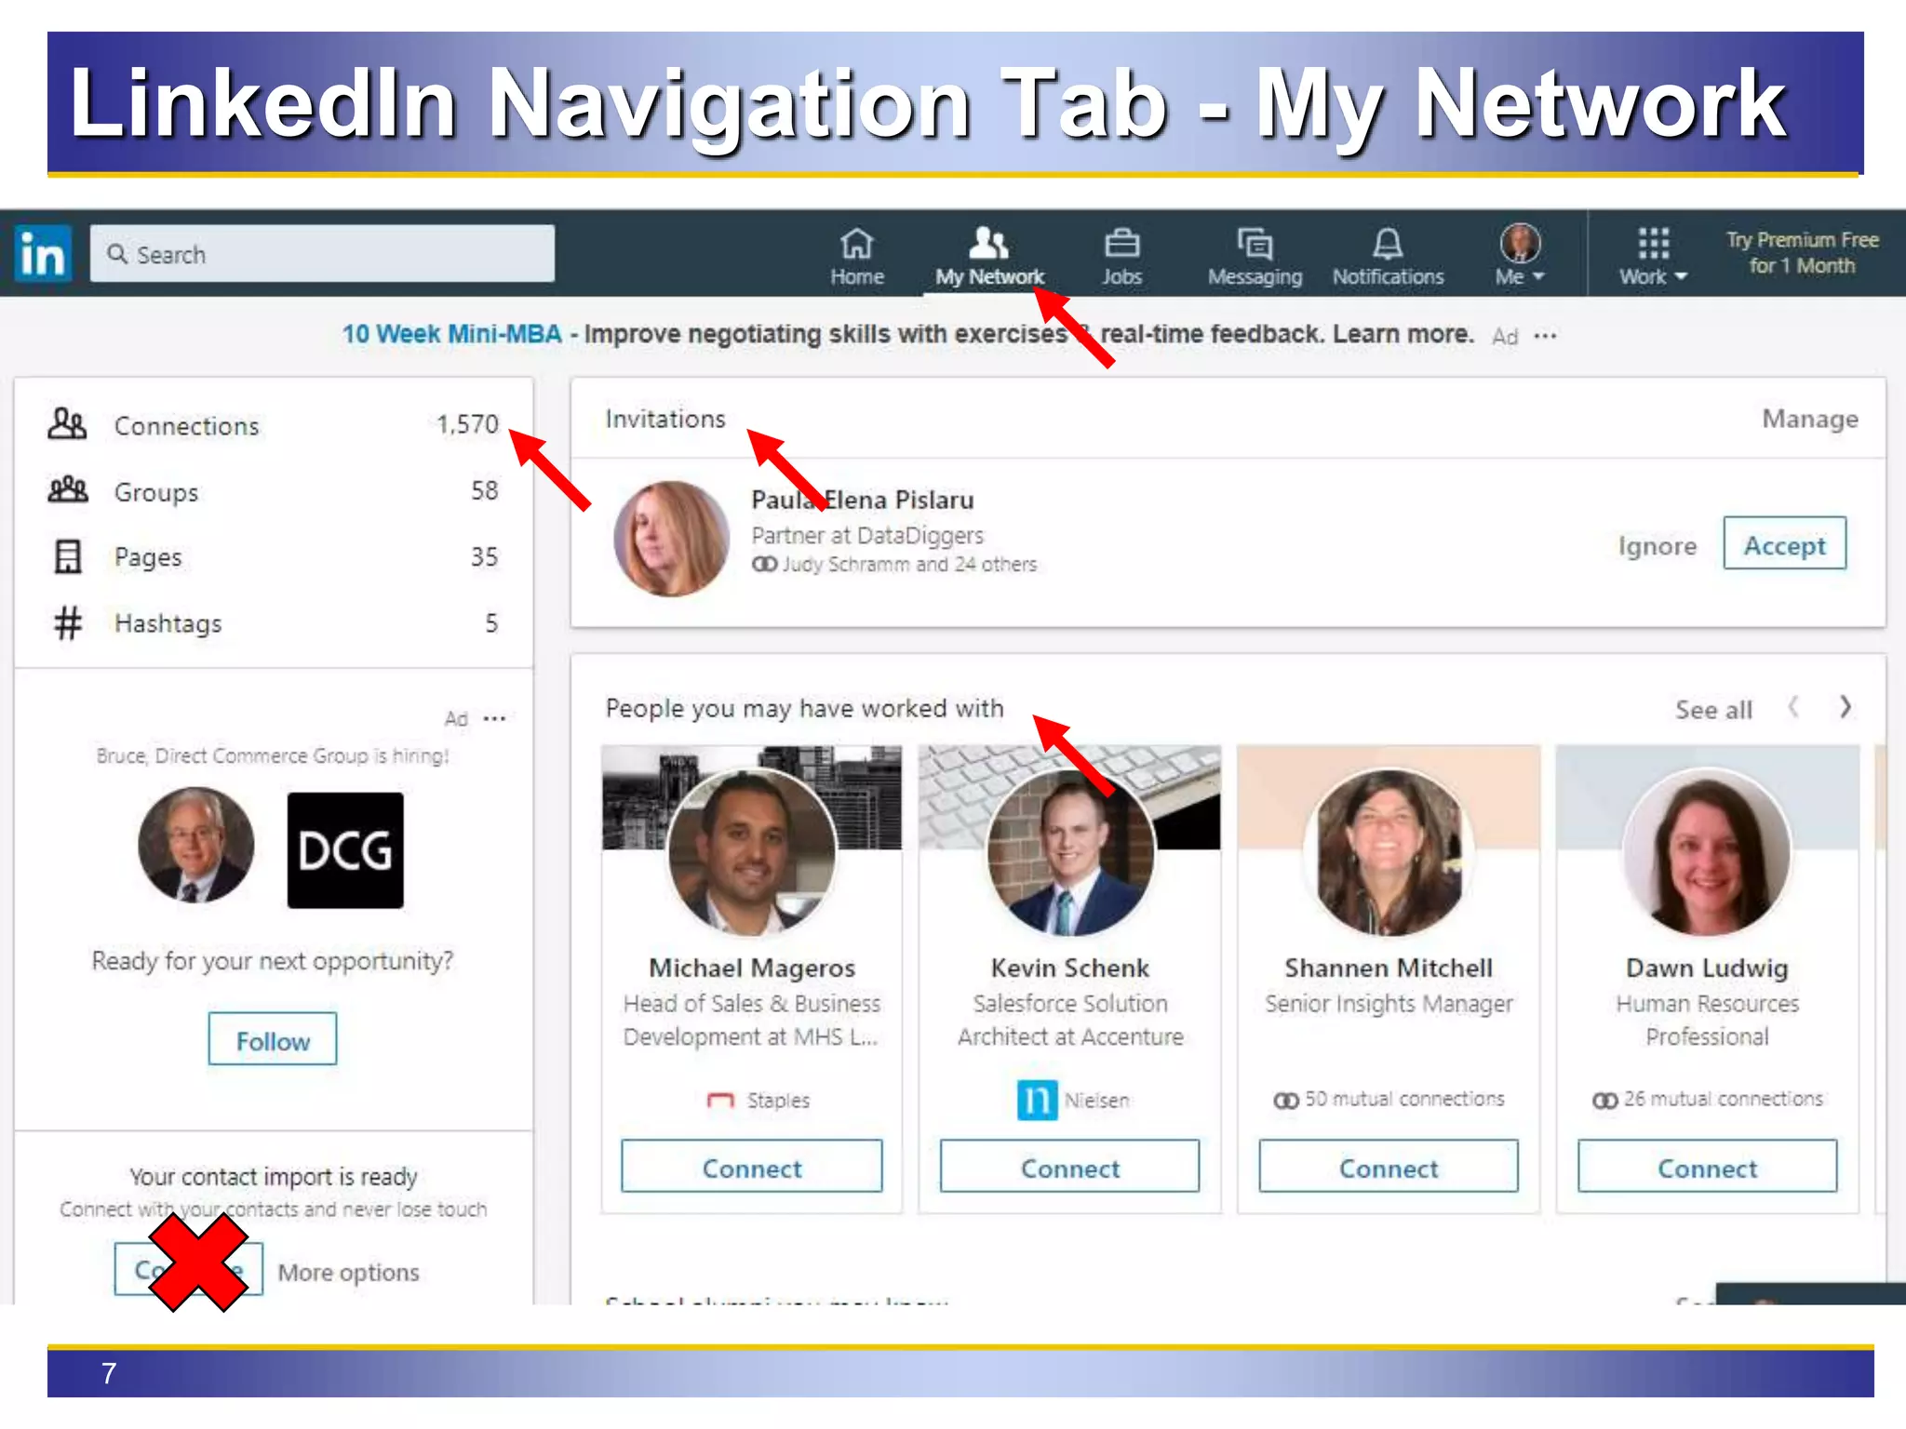
Task: Click 50 mutual connections for Shannen Mitchell
Action: [x=1389, y=1099]
